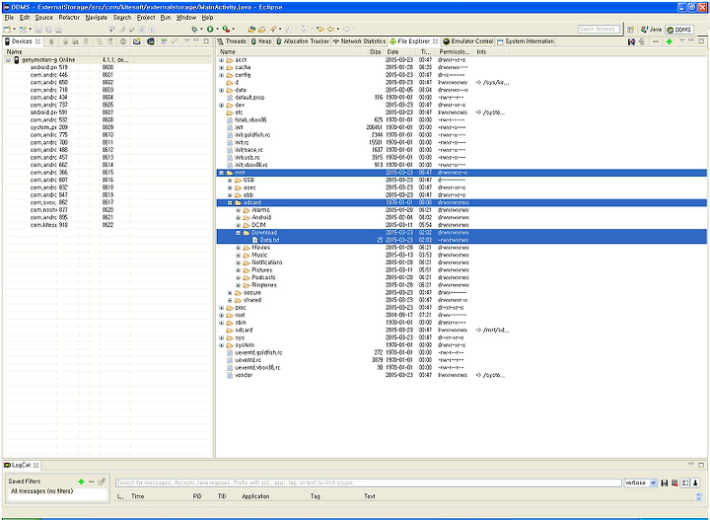Collapse the genymotion device node
The height and width of the screenshot is (520, 710).
tap(8, 60)
